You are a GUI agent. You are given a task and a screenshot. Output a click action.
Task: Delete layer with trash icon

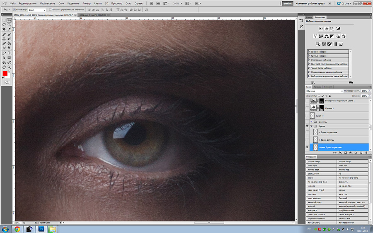point(366,153)
